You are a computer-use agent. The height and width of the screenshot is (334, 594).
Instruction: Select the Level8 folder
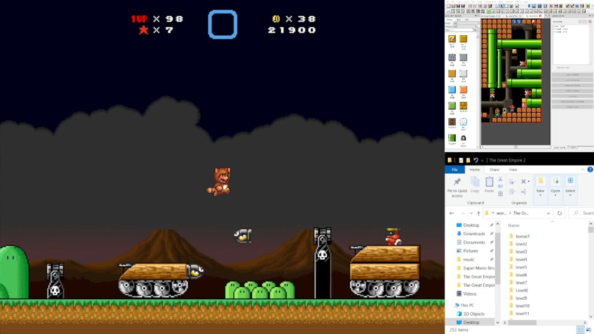coord(522,290)
